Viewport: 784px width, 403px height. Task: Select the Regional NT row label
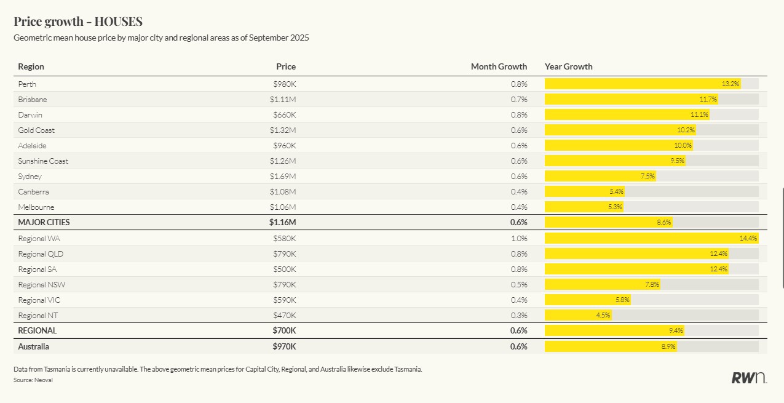(x=39, y=315)
